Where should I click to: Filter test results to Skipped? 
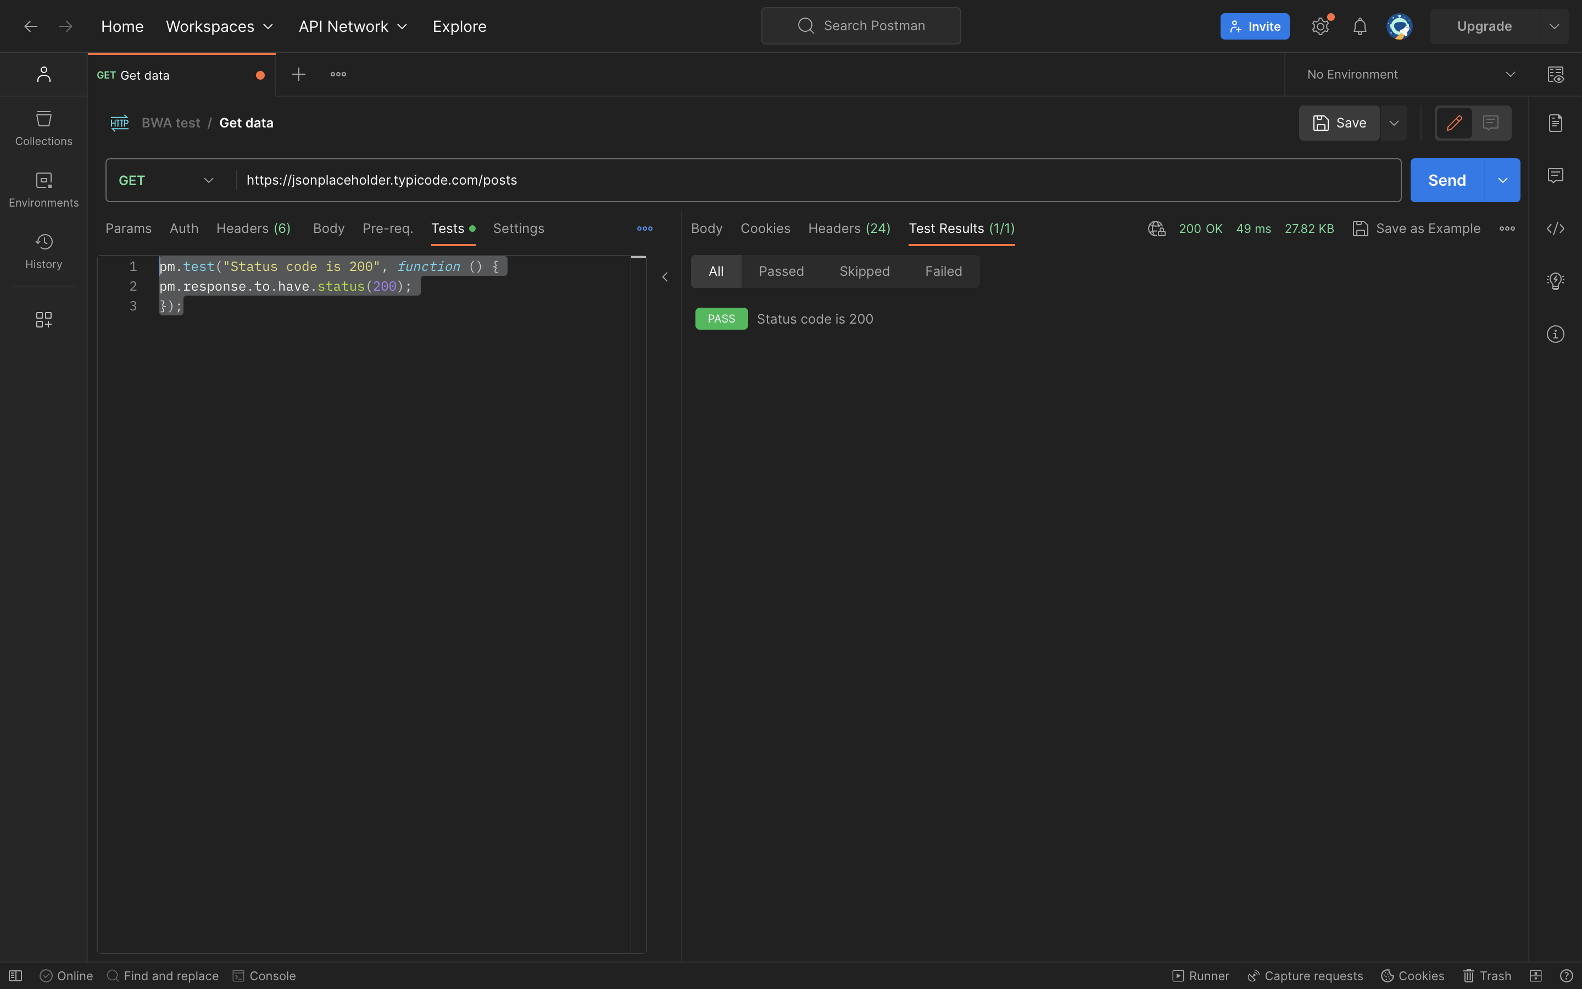[864, 271]
